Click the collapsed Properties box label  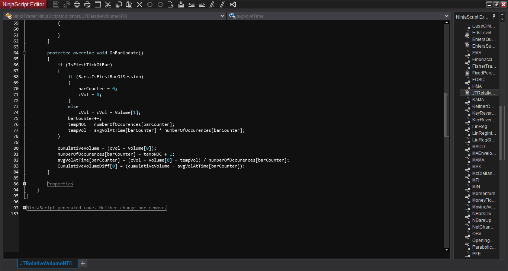(60, 184)
